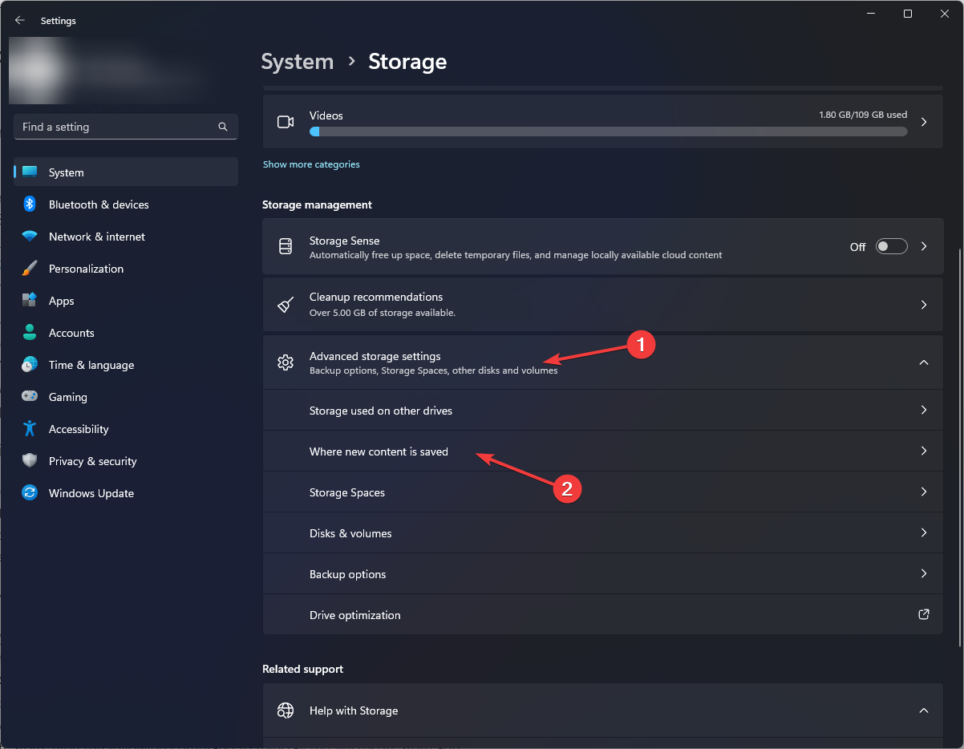
Task: Turn on the Storage Sense toggle
Action: (891, 246)
